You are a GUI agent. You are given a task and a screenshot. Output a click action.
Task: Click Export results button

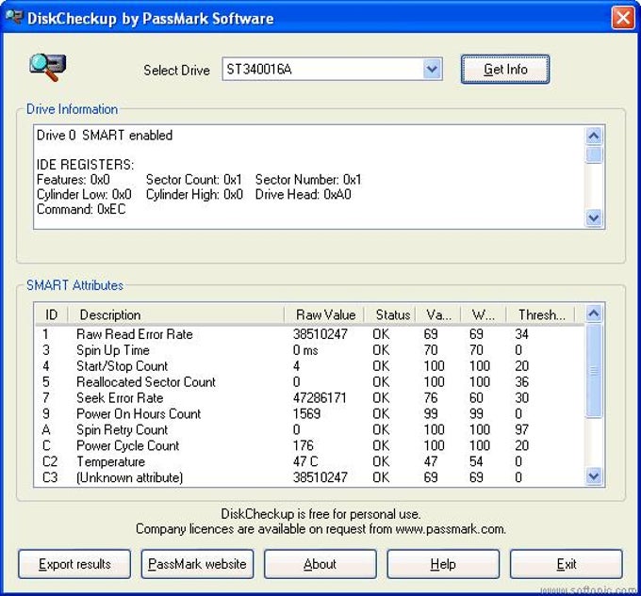click(x=74, y=564)
